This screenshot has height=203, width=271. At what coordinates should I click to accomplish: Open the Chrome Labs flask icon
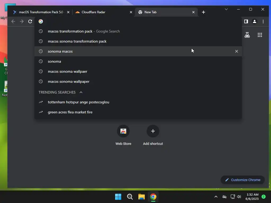click(247, 35)
